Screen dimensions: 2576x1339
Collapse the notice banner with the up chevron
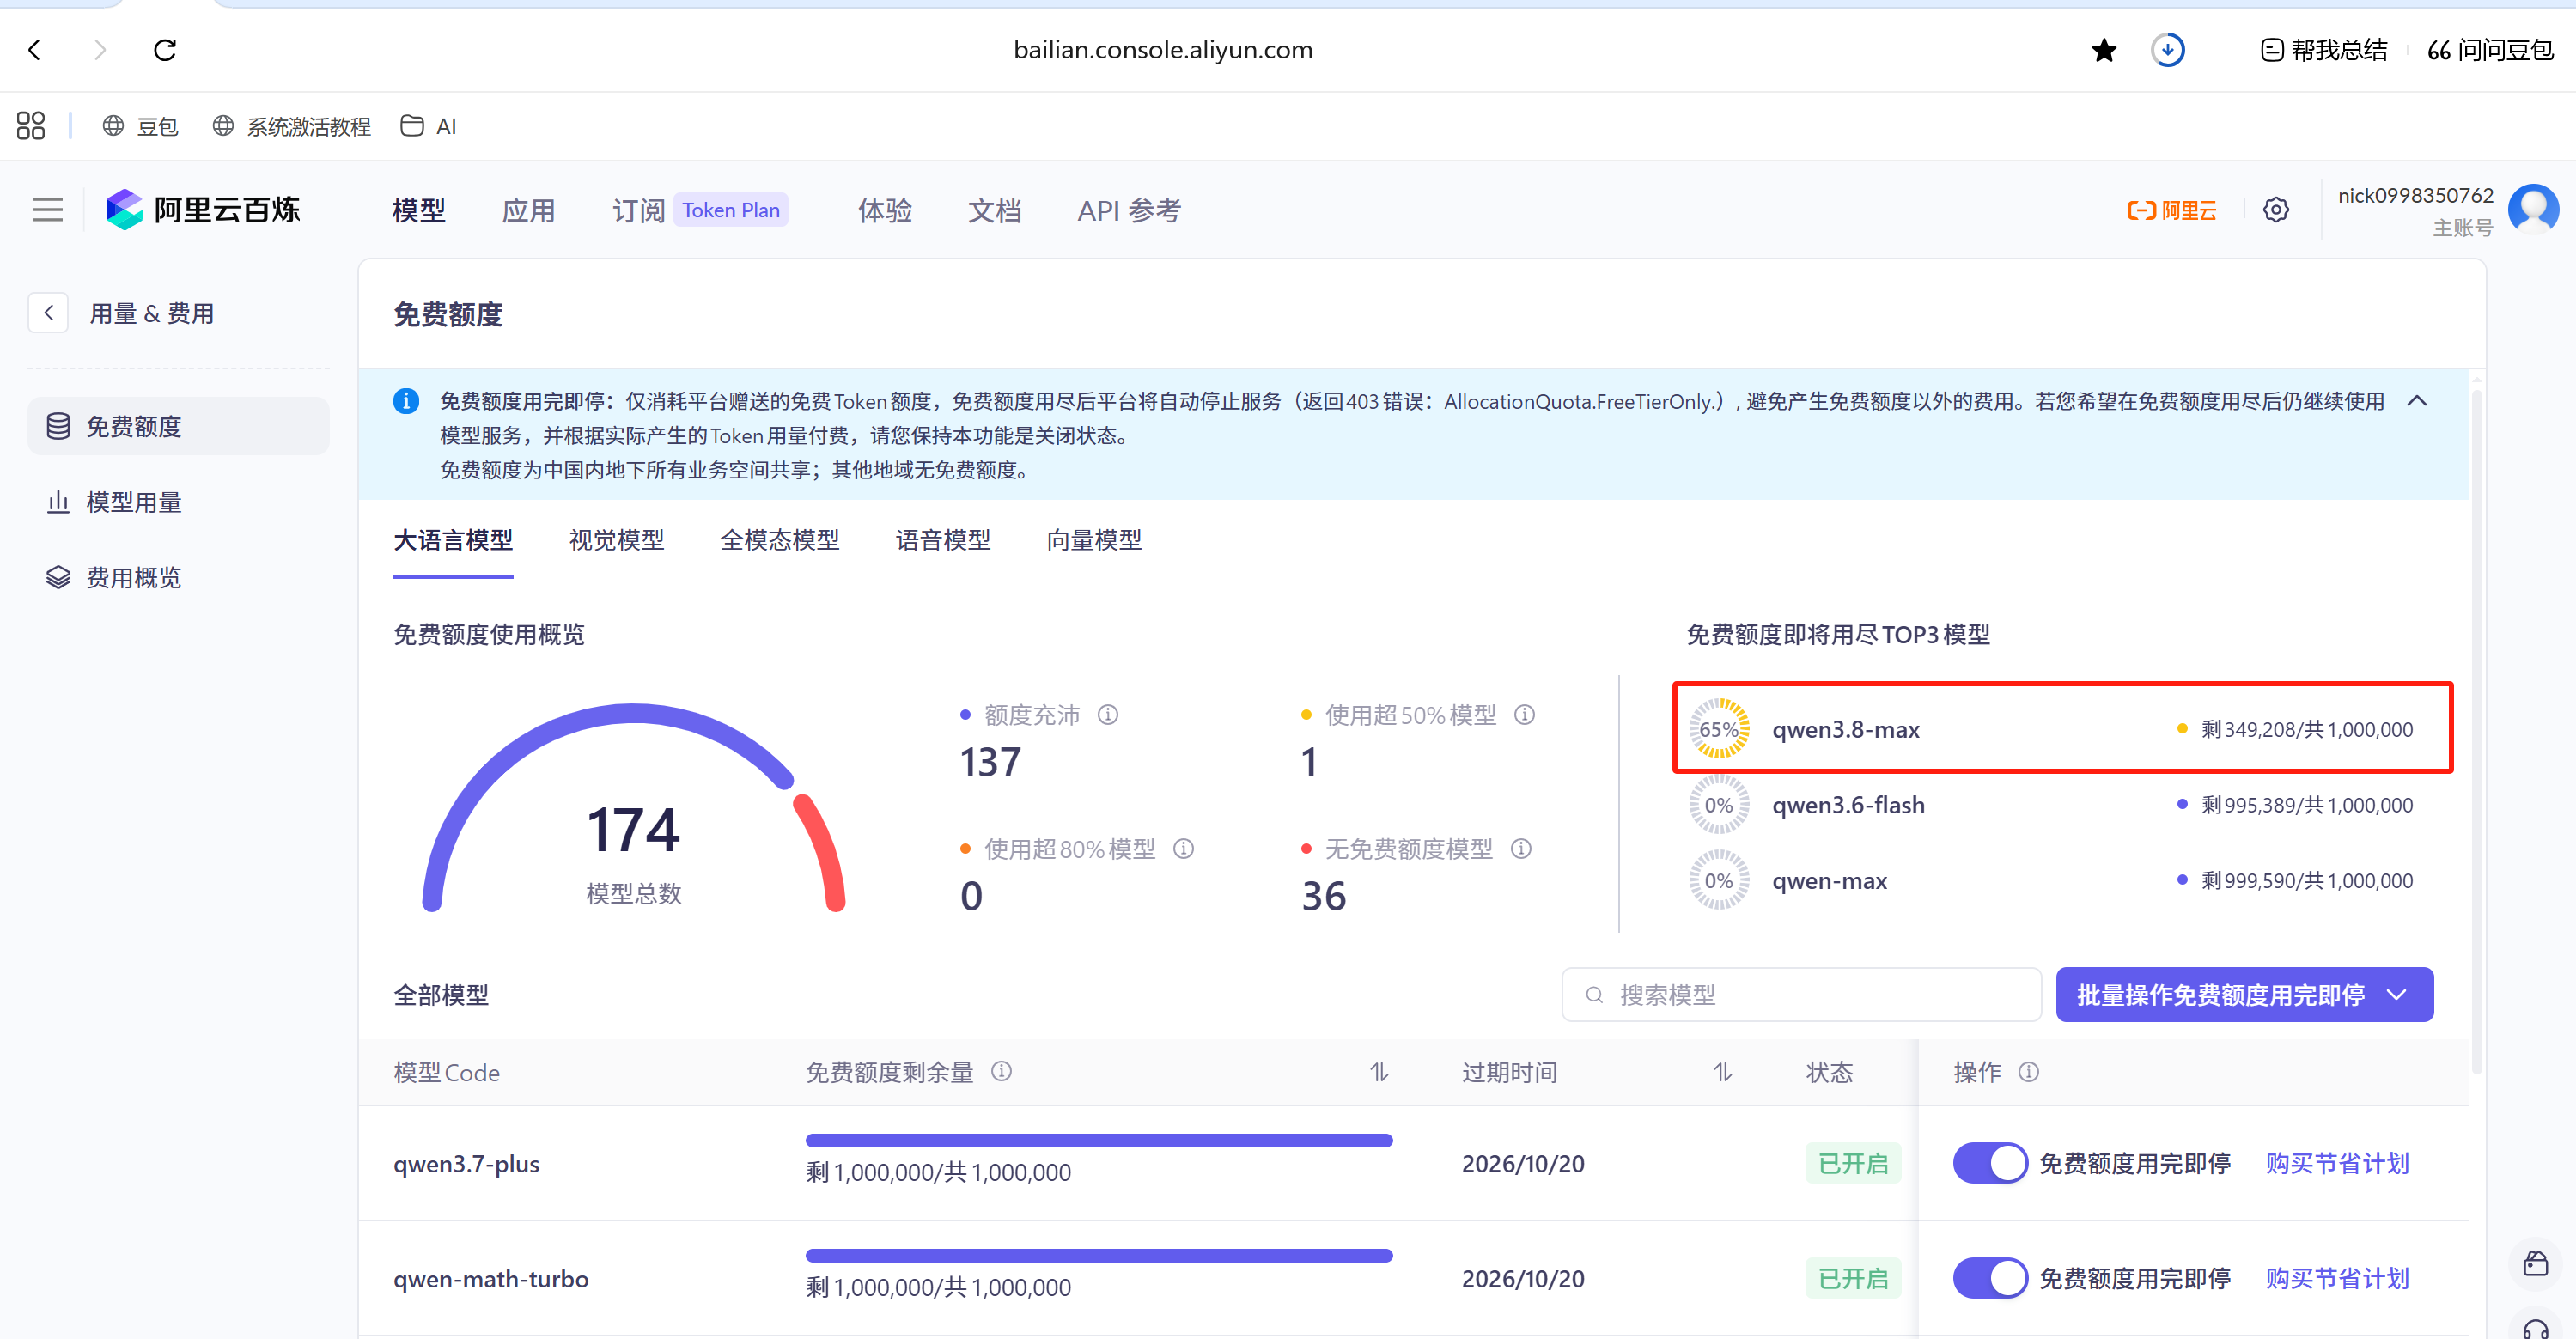tap(2417, 401)
